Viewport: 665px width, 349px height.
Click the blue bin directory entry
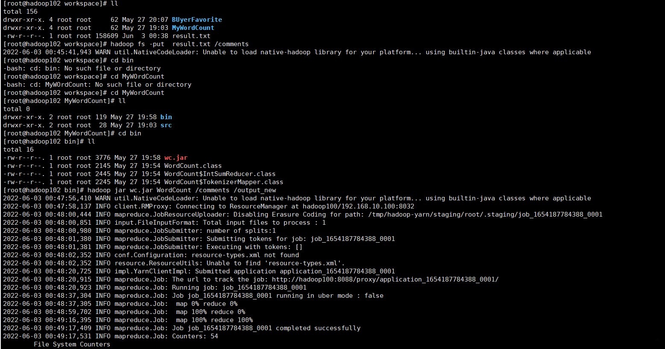click(x=166, y=117)
